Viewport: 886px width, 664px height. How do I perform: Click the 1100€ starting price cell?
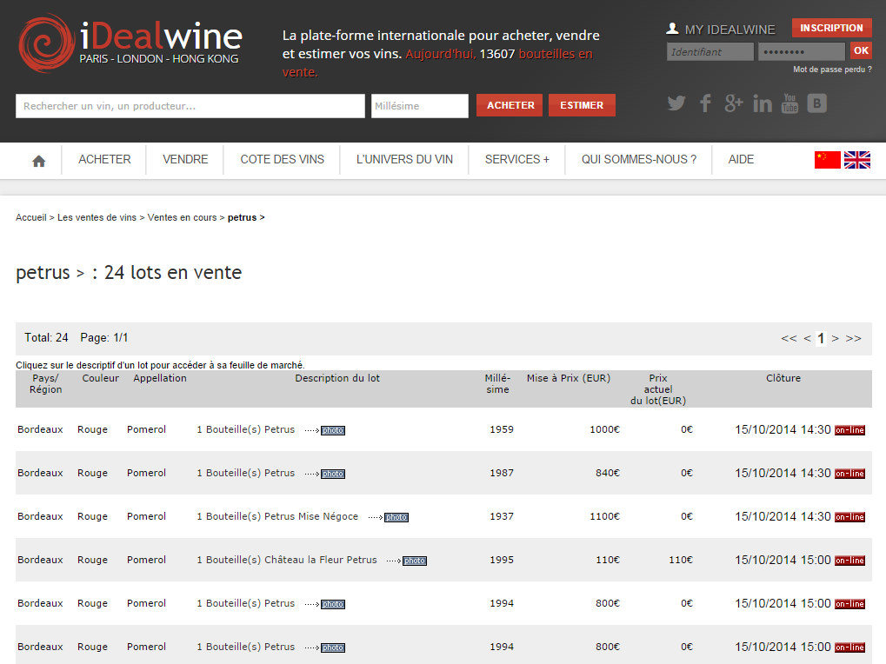coord(604,516)
